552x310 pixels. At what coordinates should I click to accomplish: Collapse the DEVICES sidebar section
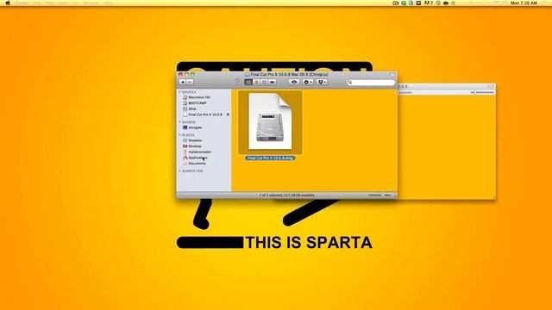pyautogui.click(x=179, y=92)
